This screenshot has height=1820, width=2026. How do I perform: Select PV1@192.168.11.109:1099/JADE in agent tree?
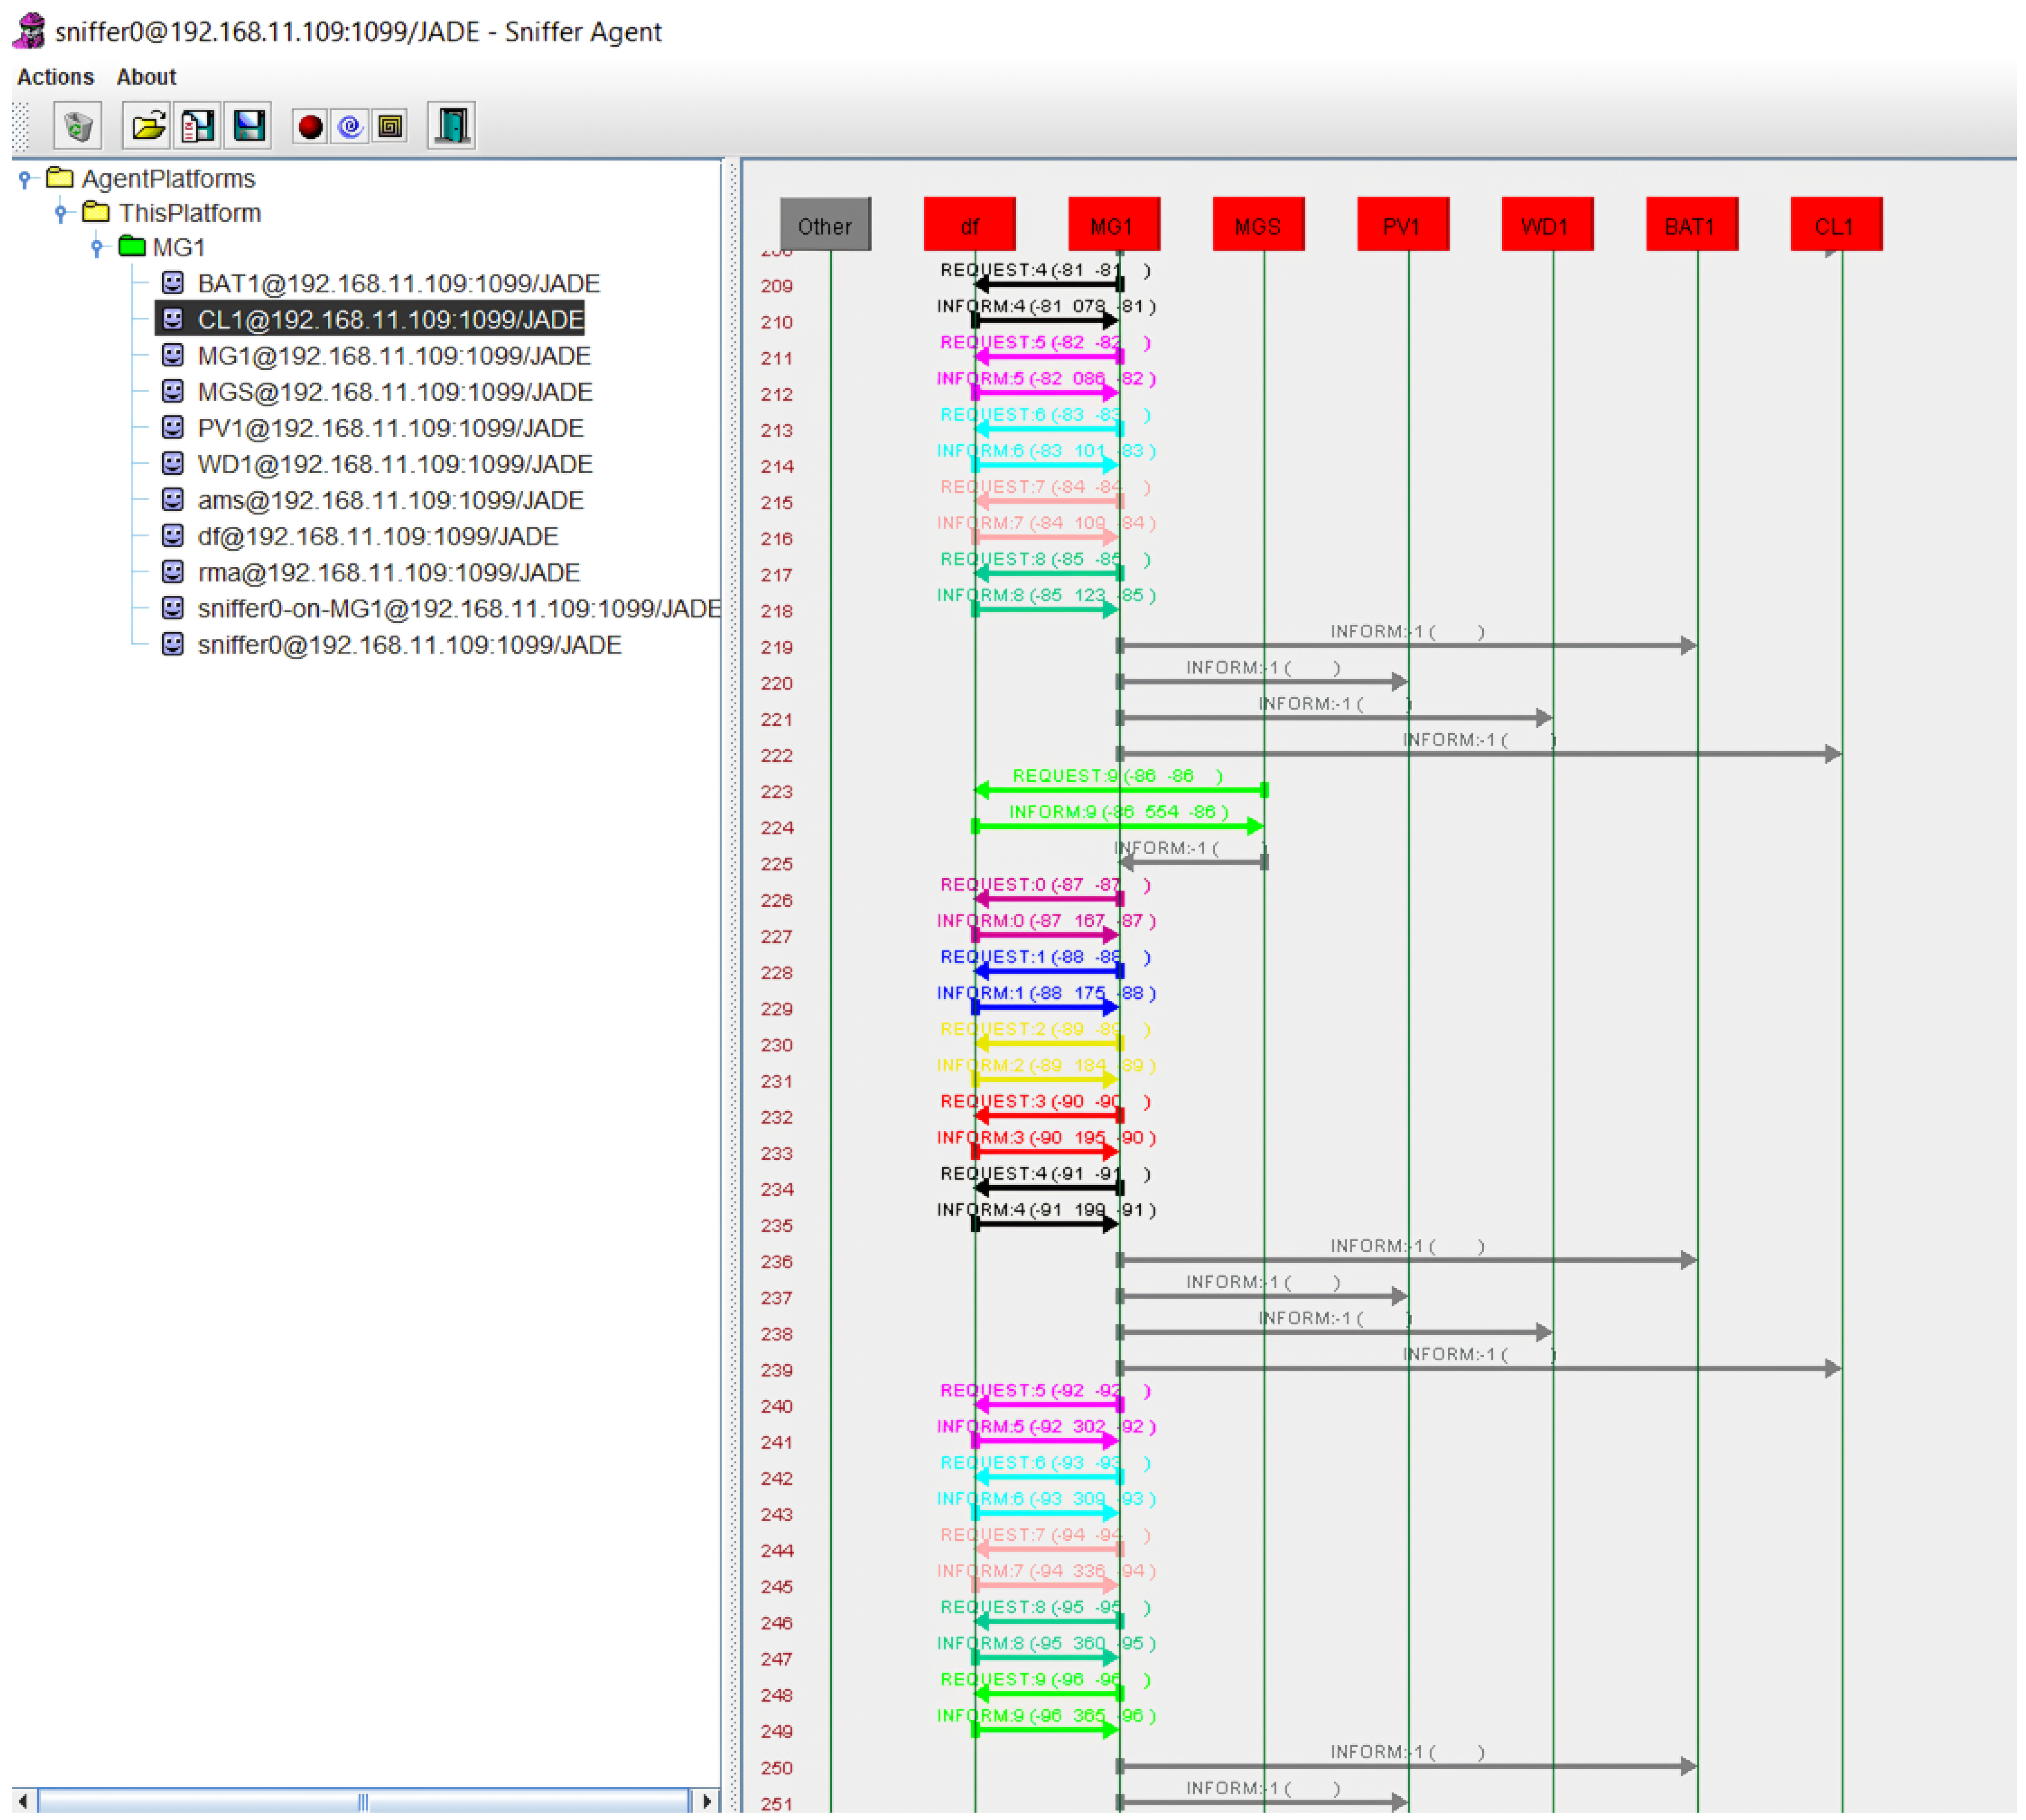390,428
